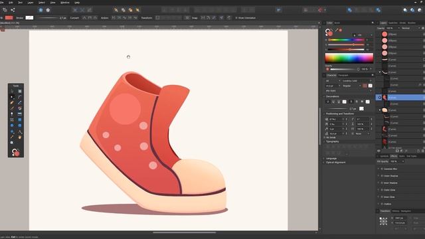Click the Move to Front arrange icon
The width and height of the screenshot is (425, 239).
click(137, 10)
